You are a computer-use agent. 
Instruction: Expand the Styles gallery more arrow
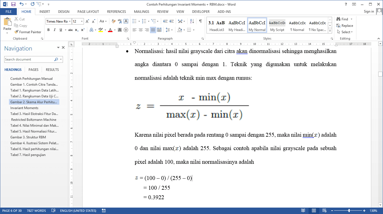tap(330, 30)
